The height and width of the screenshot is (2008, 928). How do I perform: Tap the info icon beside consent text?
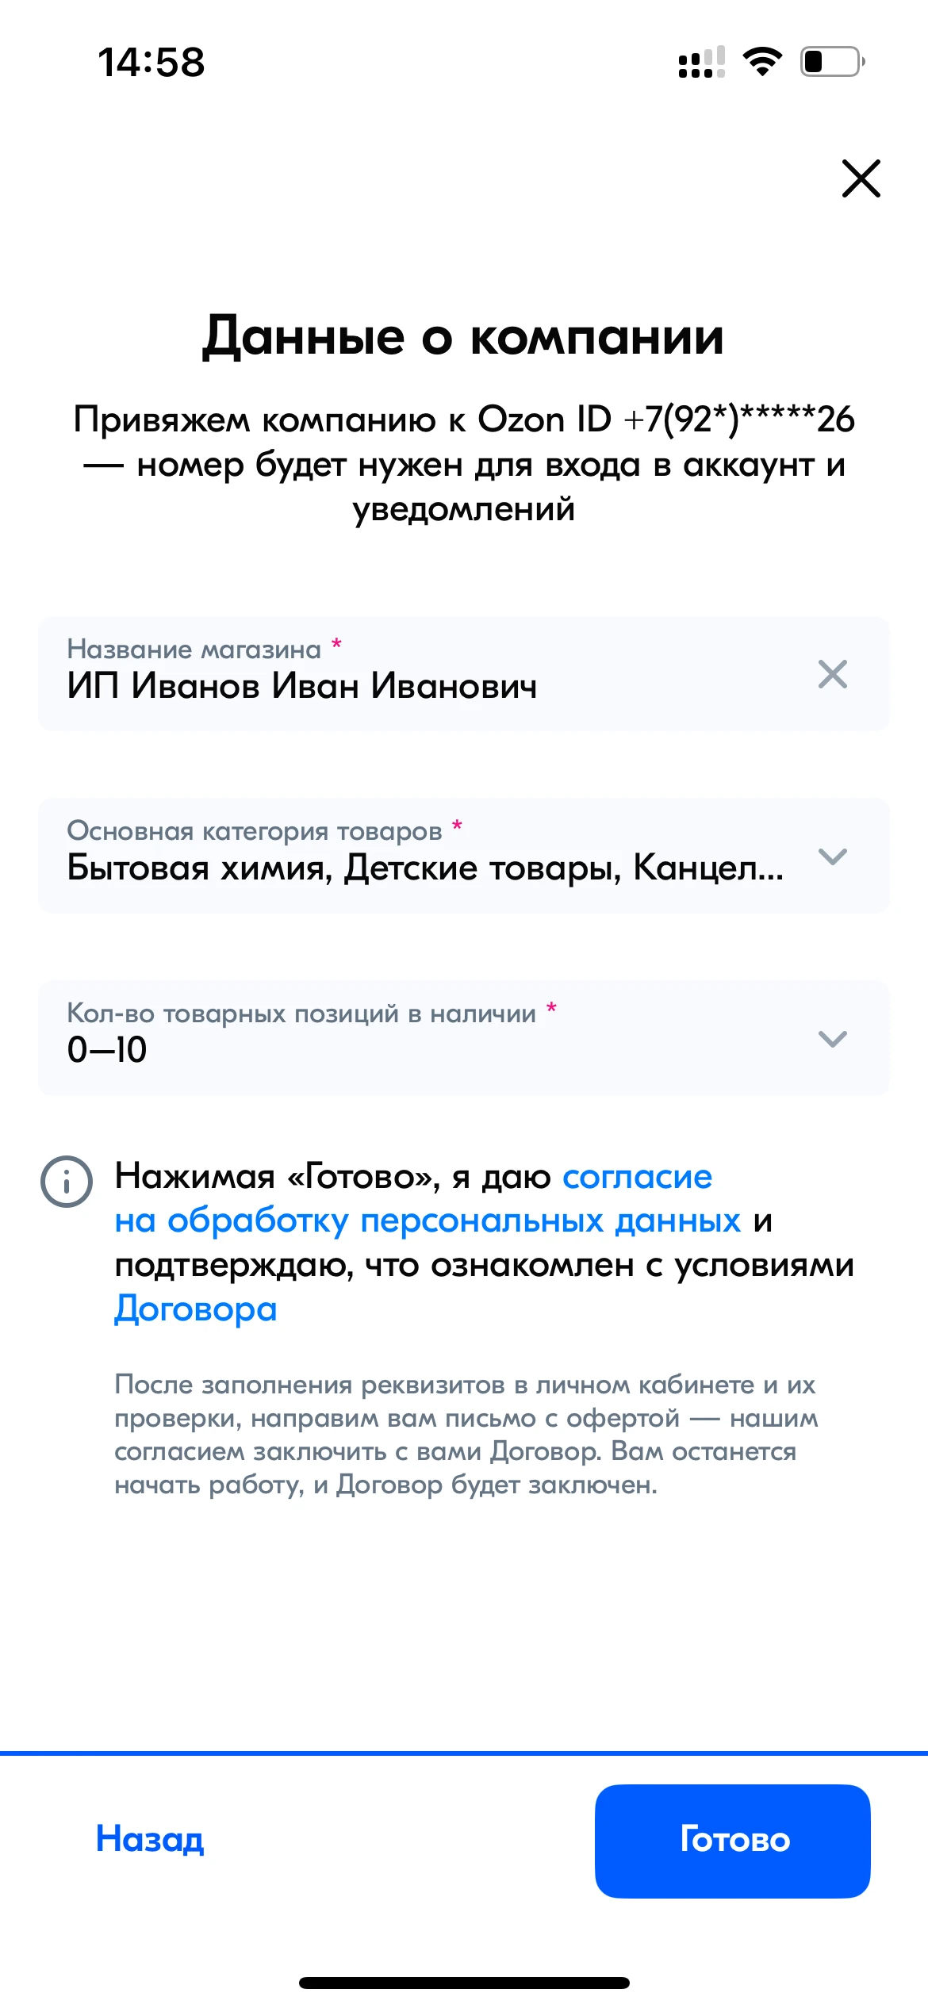pos(67,1182)
